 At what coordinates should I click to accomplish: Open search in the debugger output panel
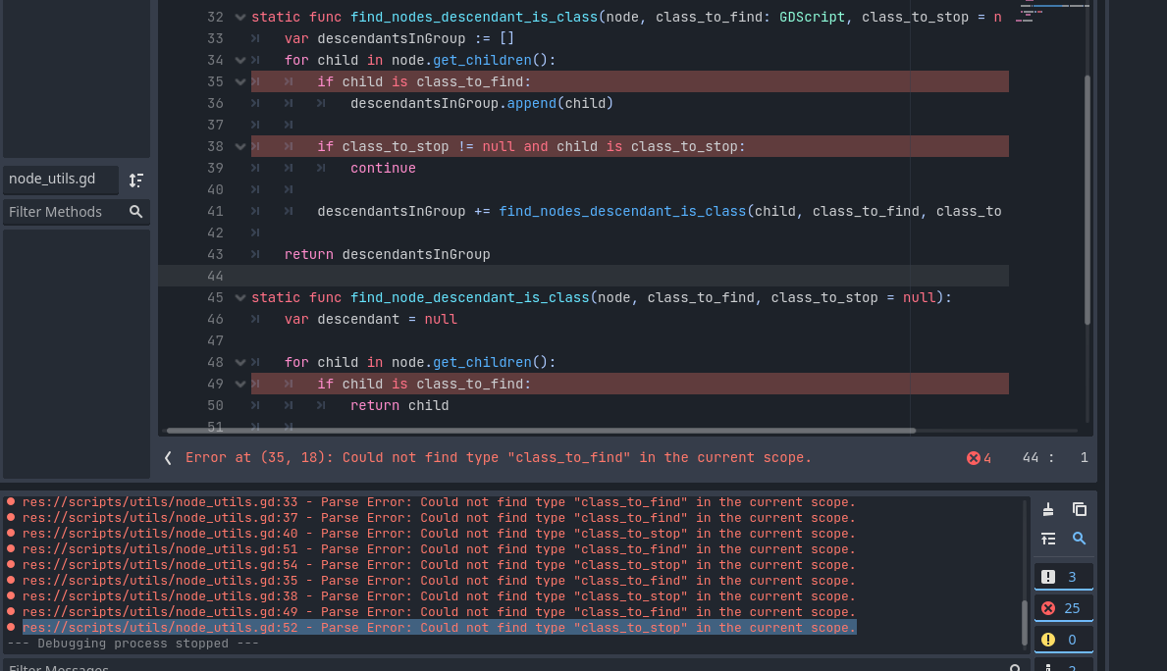click(x=1082, y=538)
